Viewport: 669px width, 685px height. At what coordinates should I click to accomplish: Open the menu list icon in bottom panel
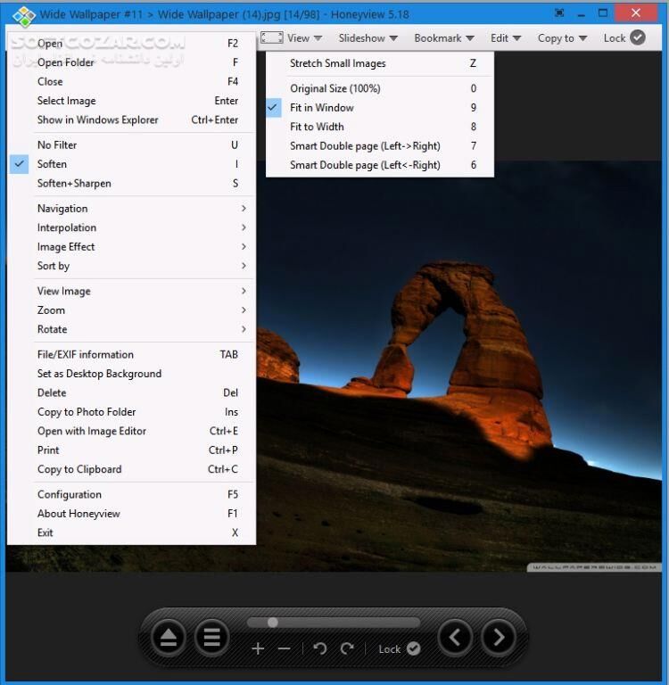211,637
